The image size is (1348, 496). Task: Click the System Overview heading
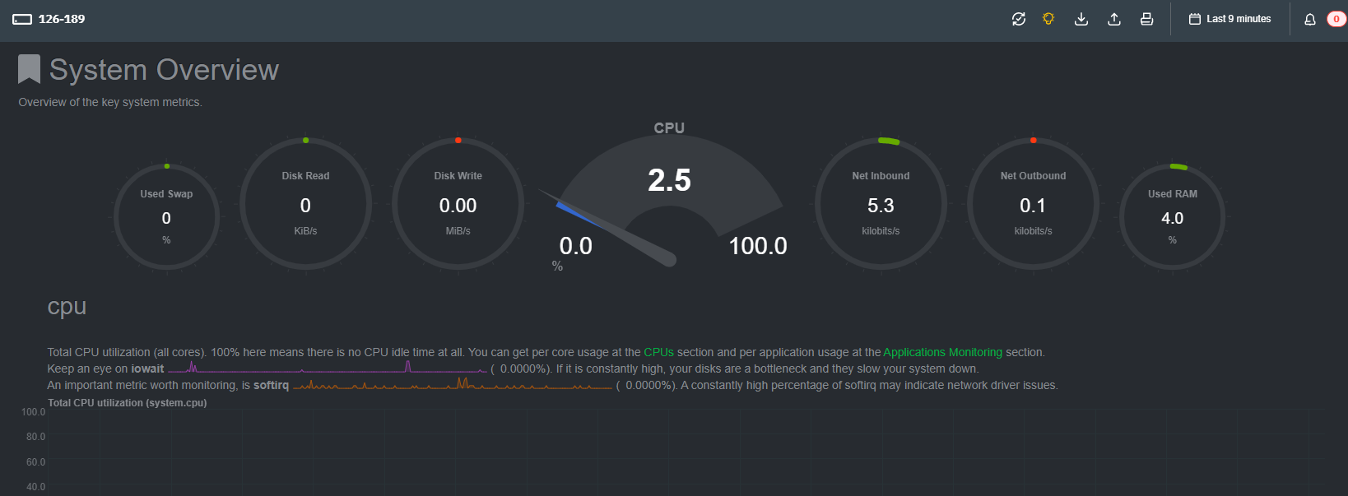pos(164,70)
